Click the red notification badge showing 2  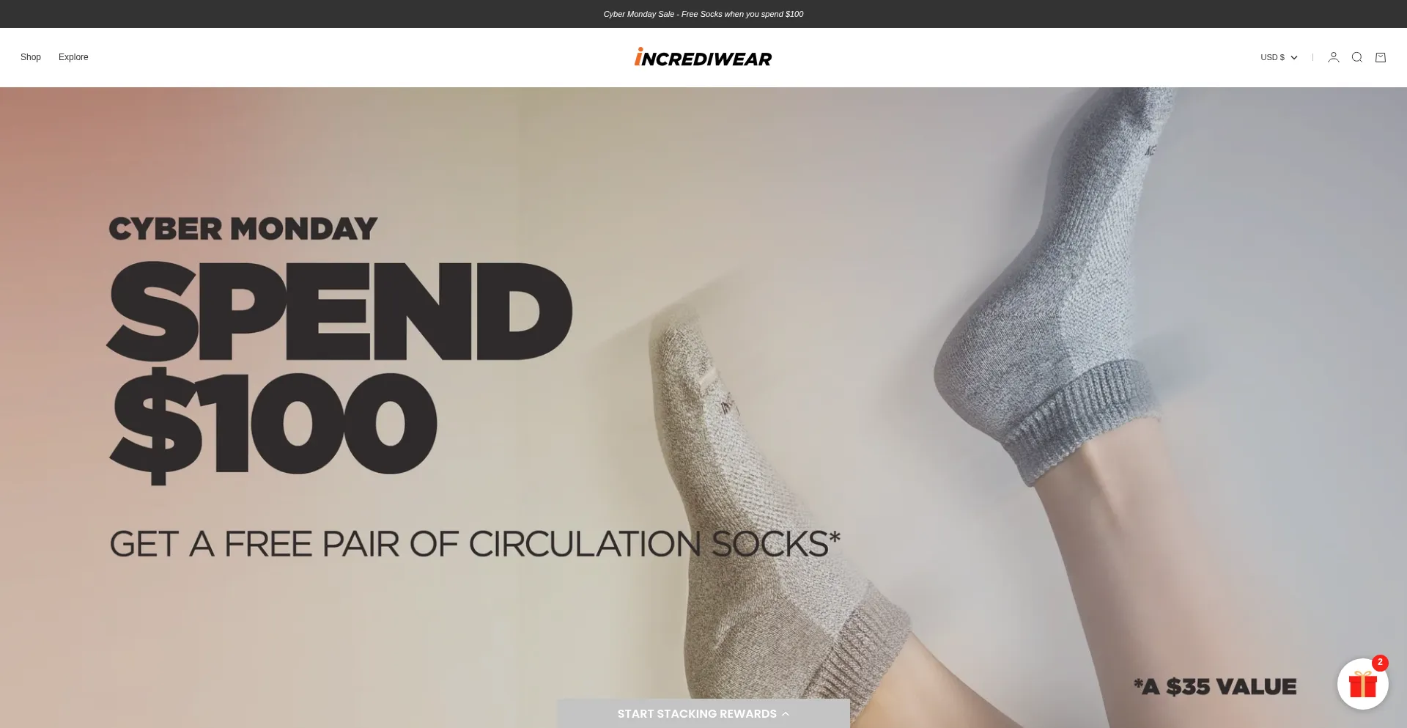click(1380, 662)
